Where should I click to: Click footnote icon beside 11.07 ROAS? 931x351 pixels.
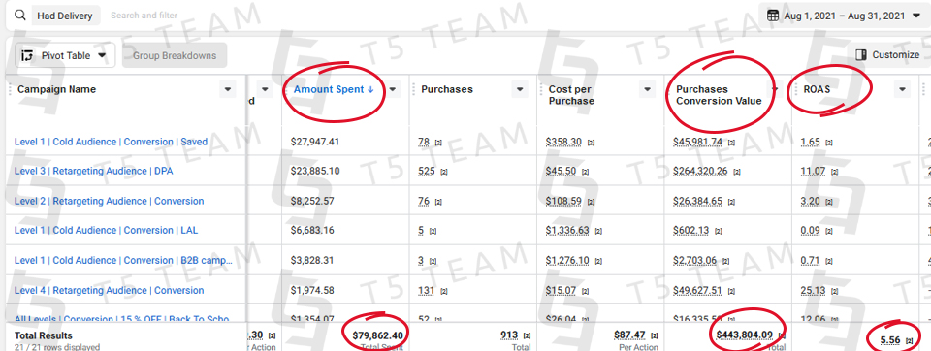[835, 172]
